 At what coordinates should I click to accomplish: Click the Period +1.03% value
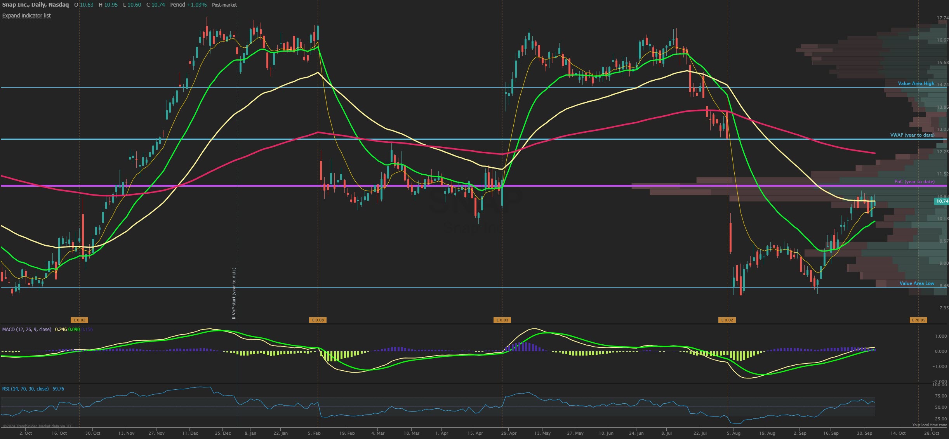[188, 5]
